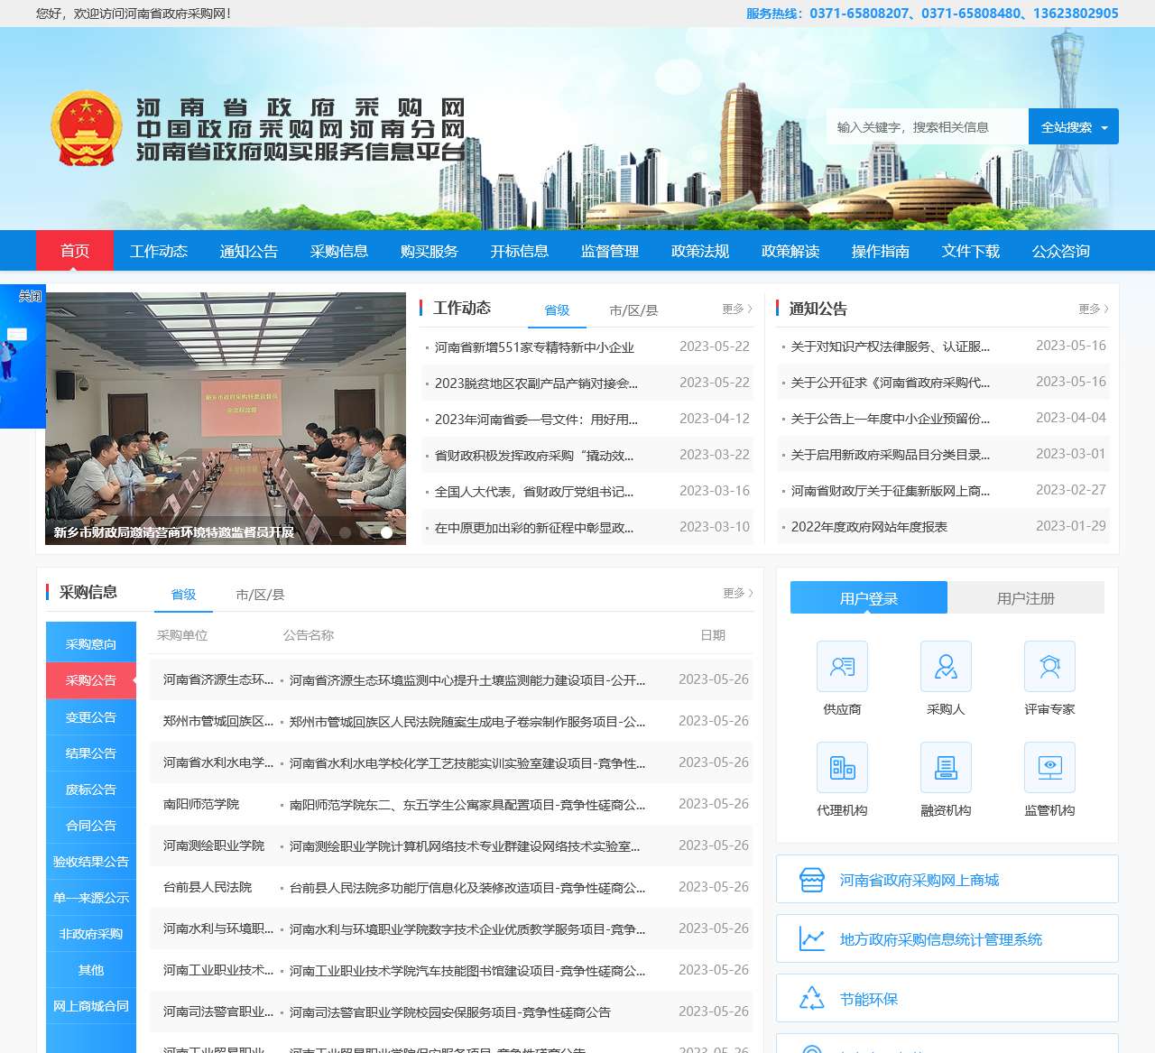Click the national emblem logo
Viewport: 1155px width, 1053px height.
(87, 128)
